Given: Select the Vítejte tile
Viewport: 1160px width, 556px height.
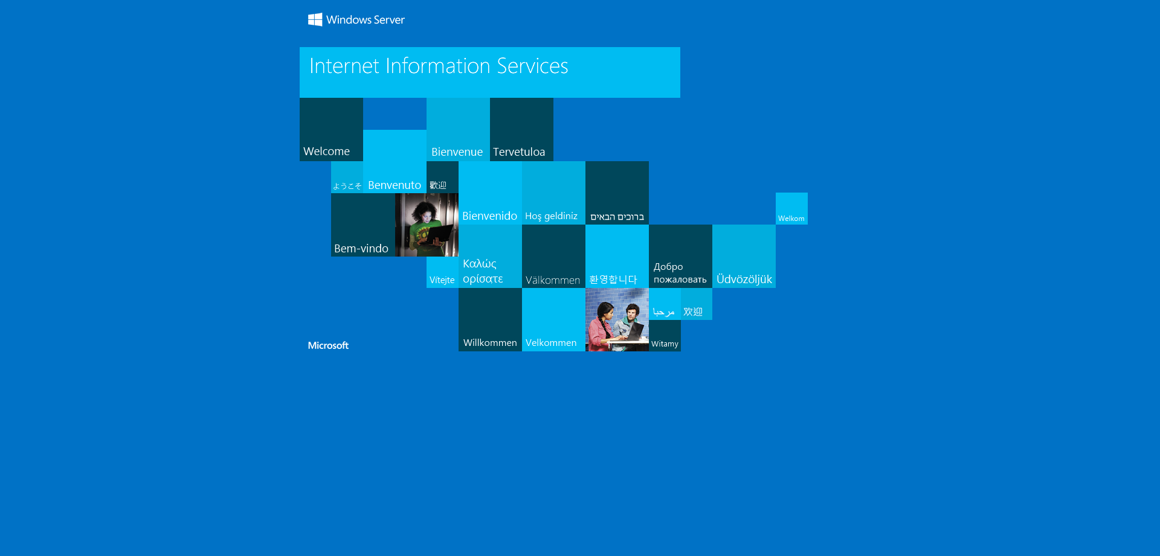Looking at the screenshot, I should point(442,273).
